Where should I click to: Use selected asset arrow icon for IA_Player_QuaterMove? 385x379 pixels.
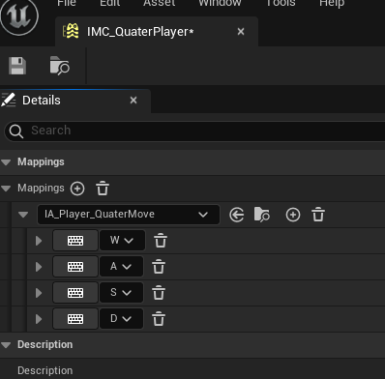[x=237, y=215]
